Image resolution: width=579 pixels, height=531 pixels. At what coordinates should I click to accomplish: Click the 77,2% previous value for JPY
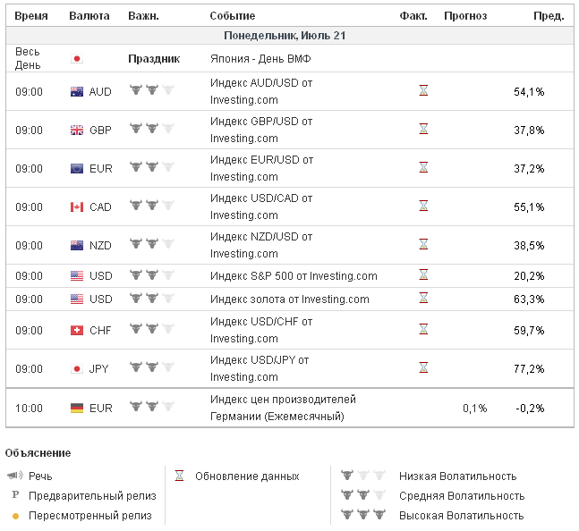[x=529, y=369]
